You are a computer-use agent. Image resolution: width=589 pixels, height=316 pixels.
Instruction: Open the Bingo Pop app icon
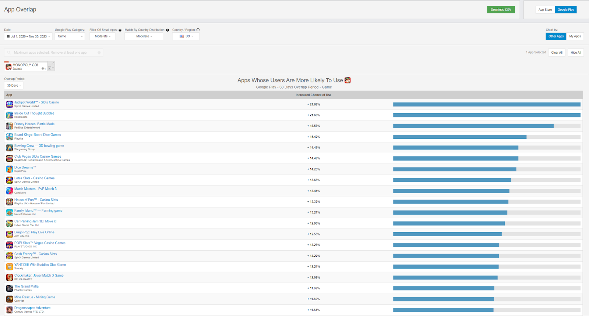pyautogui.click(x=10, y=234)
